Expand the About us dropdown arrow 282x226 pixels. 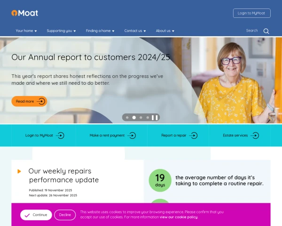[x=173, y=31]
